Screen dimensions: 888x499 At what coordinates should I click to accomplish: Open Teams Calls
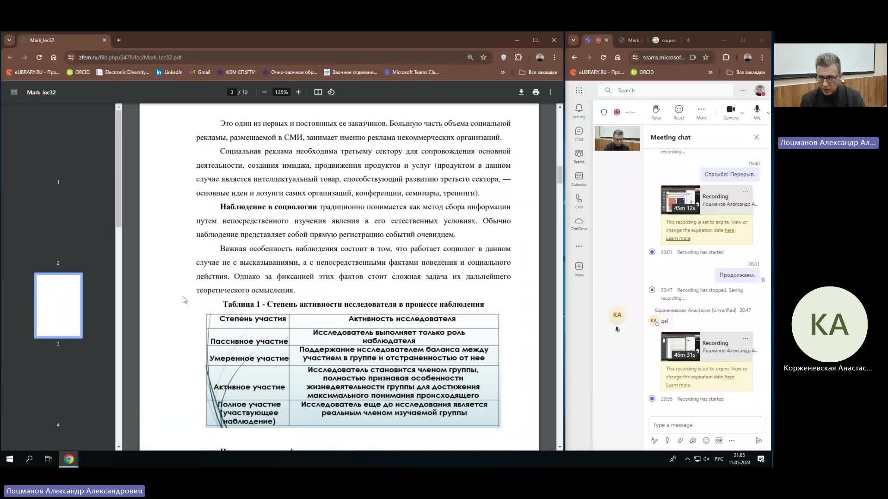[x=579, y=201]
